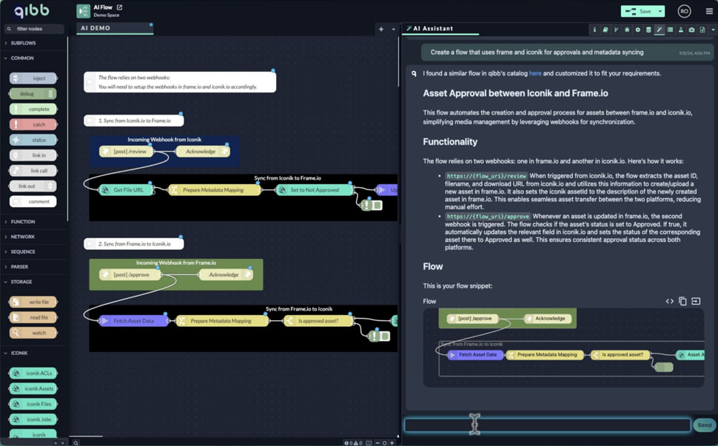718x446 pixels.
Task: Open the Save button dropdown arrow
Action: point(660,11)
